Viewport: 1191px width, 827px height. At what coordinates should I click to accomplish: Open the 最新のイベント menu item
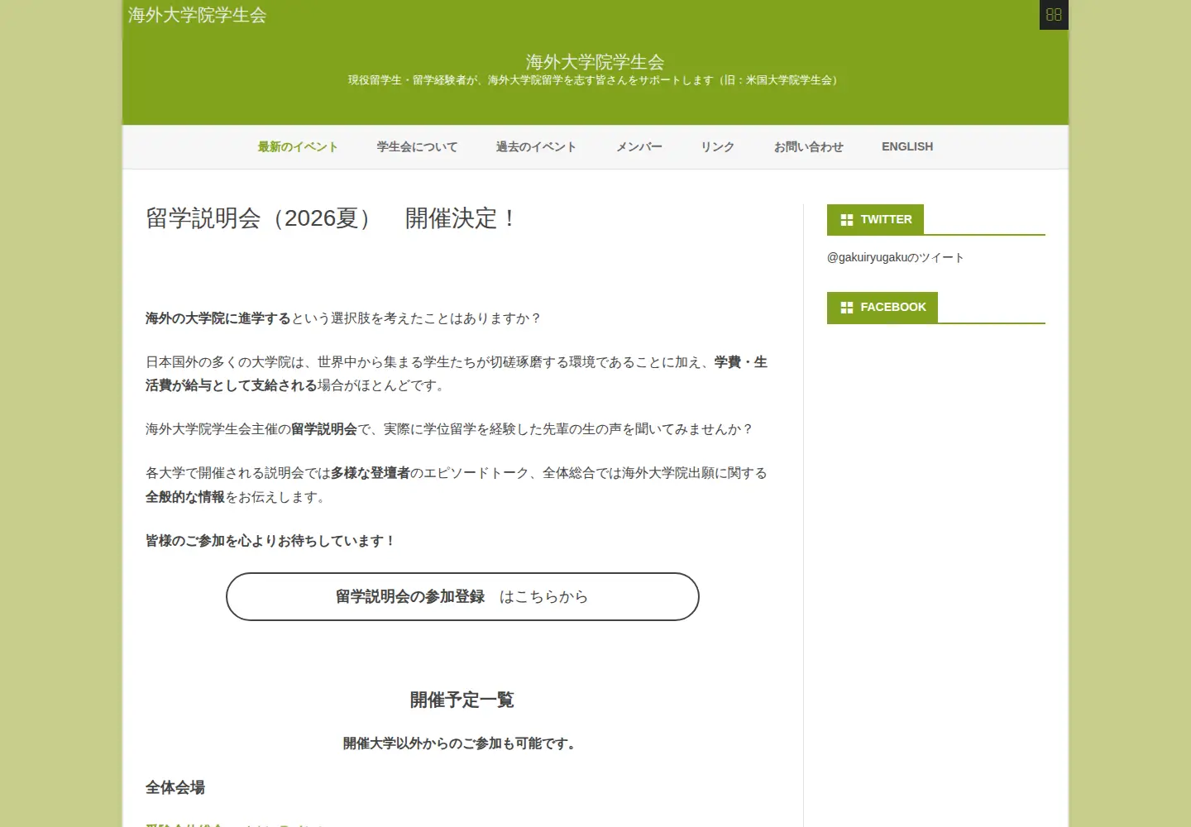(298, 147)
